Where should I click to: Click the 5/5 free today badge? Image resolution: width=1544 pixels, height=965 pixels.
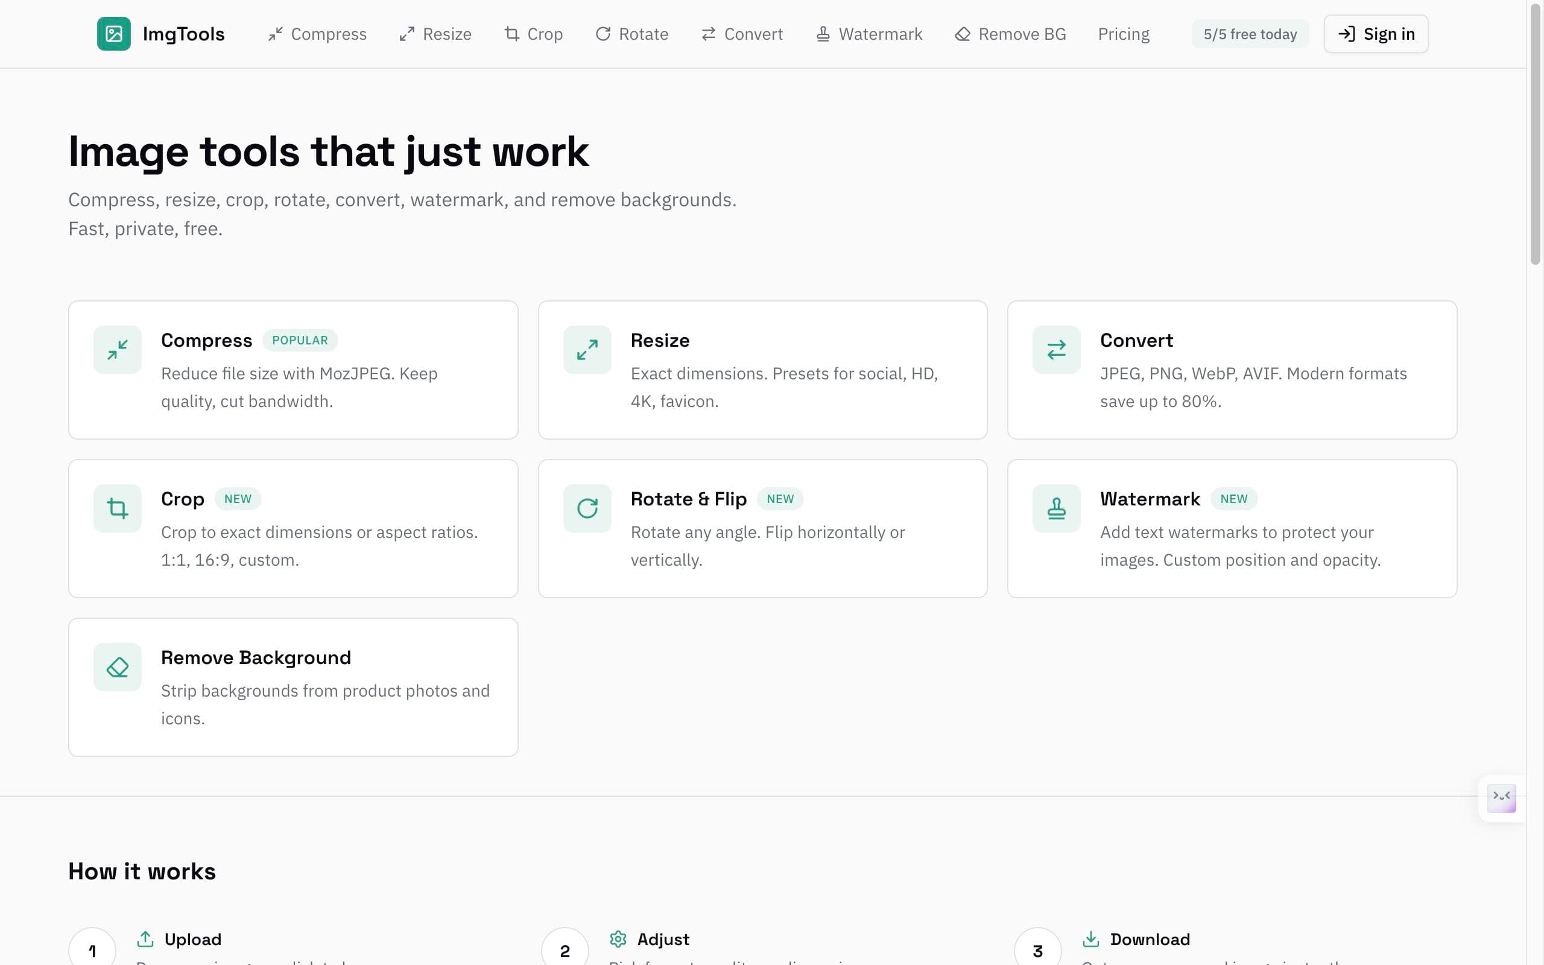coord(1250,34)
